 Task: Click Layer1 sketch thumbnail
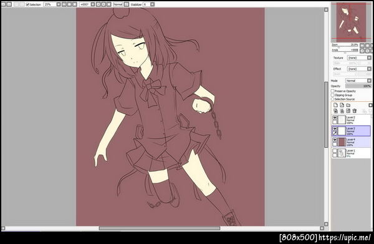[342, 153]
